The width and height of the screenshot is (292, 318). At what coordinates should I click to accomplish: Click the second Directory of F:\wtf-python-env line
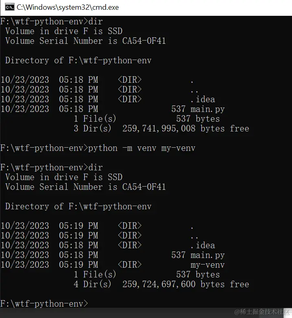[x=78, y=206]
